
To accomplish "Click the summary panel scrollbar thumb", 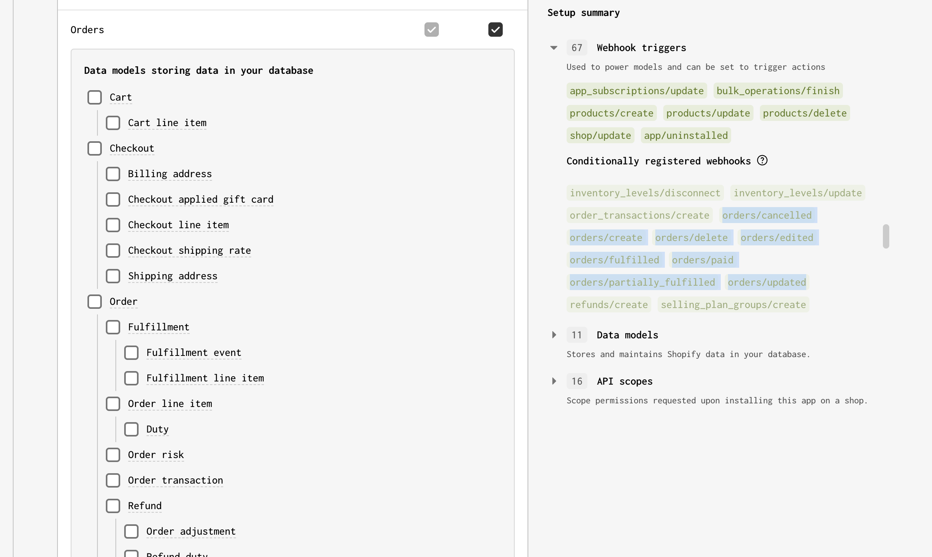I will [886, 236].
